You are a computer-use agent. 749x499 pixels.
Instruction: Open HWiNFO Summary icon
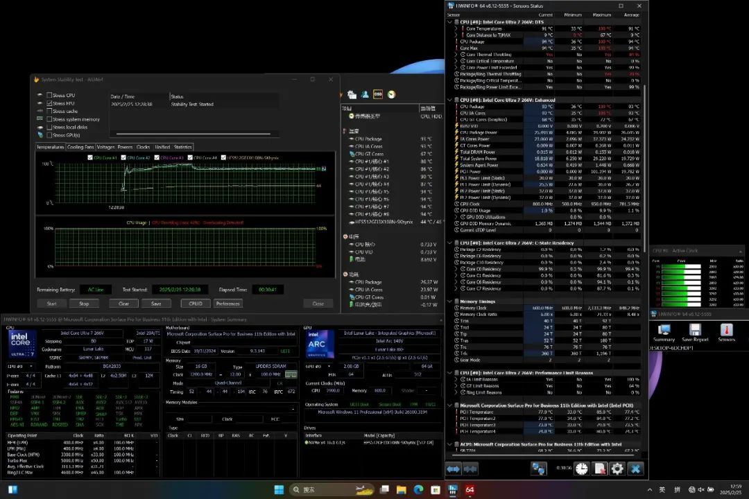click(664, 333)
